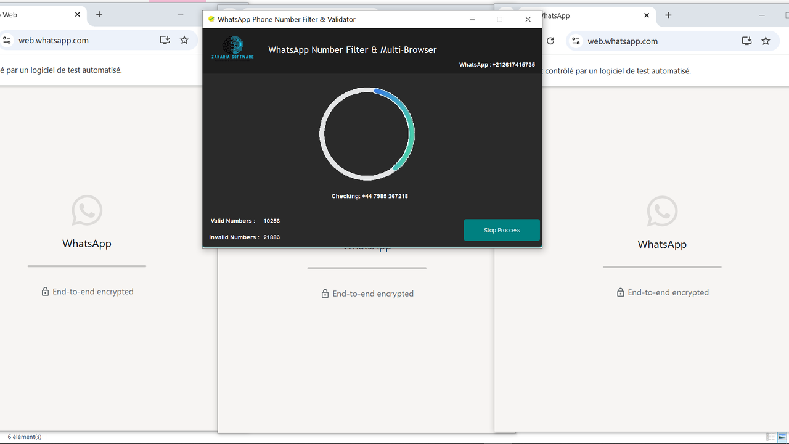Screen dimensions: 789x444
Task: Open a new tab in left browser window
Action: [x=99, y=15]
